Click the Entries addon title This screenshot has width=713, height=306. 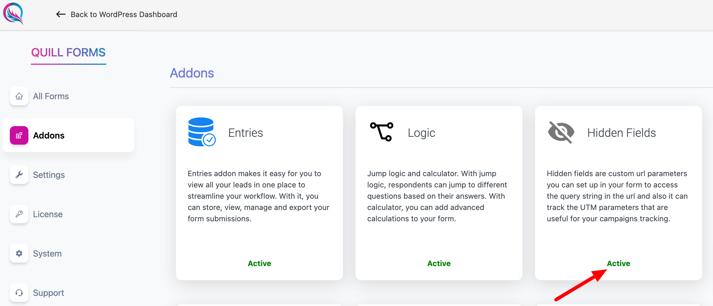pos(246,133)
